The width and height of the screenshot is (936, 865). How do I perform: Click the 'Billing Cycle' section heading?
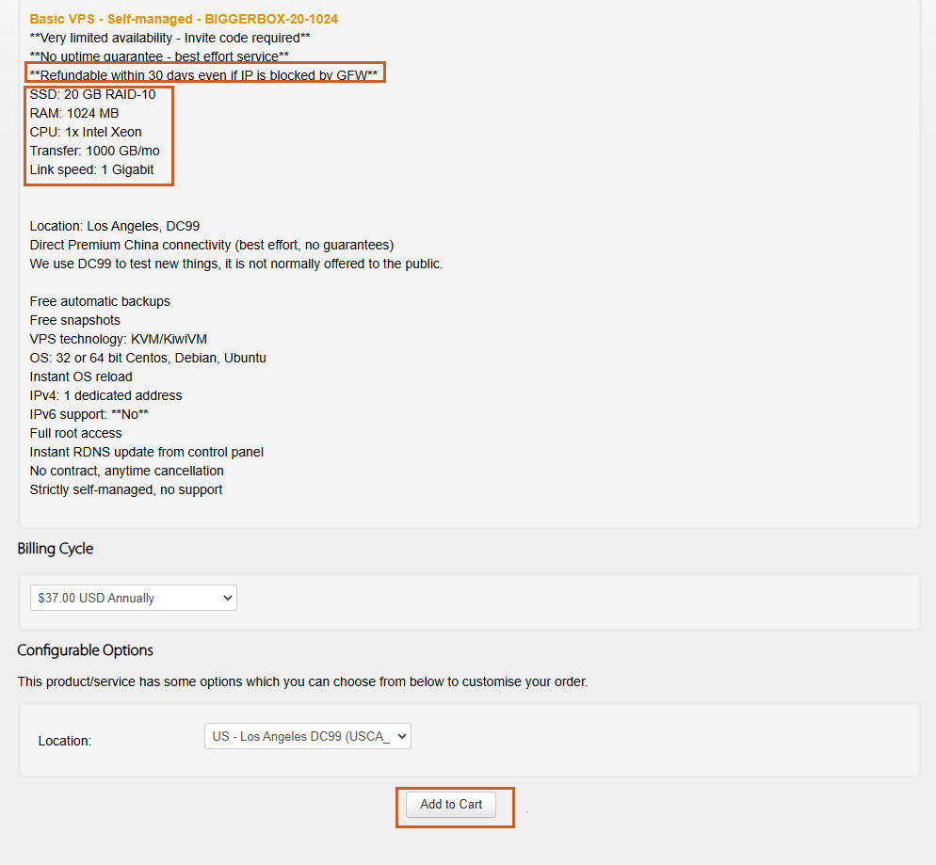click(x=56, y=549)
